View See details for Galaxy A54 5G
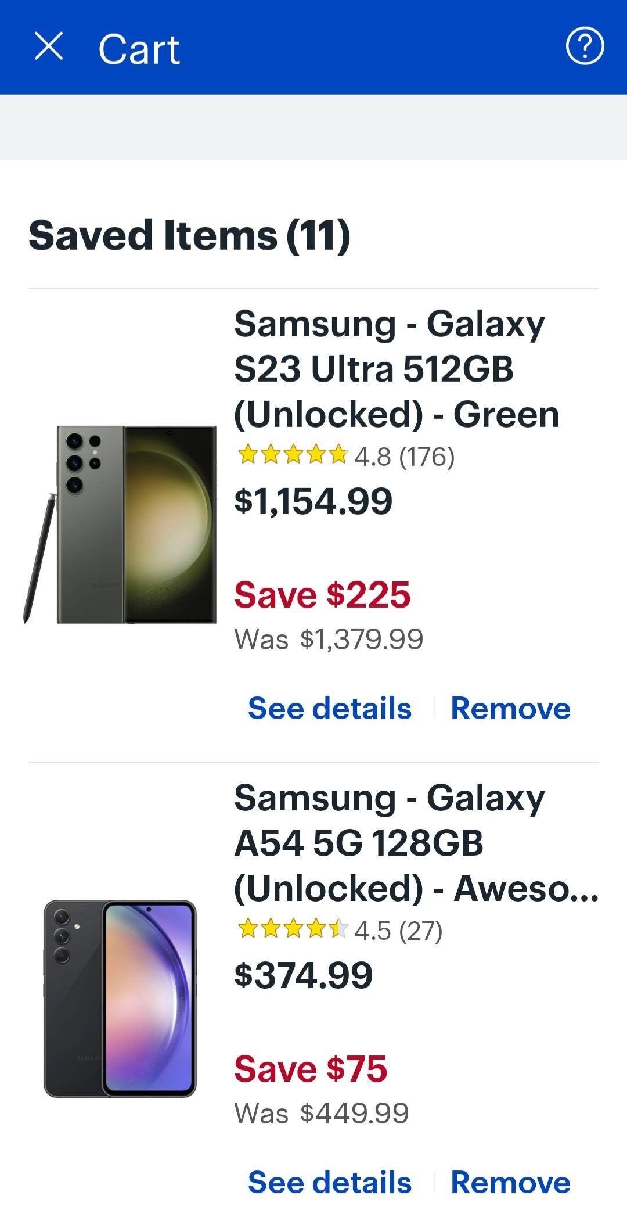The image size is (627, 1228). 330,1183
